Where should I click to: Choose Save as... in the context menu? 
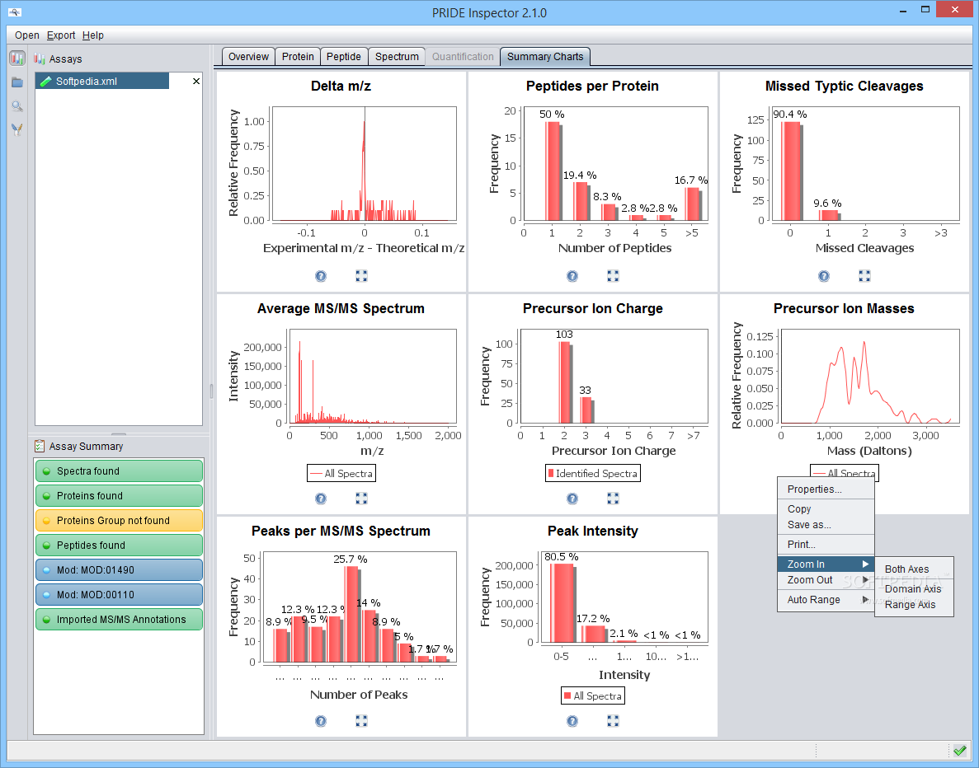[x=826, y=525]
